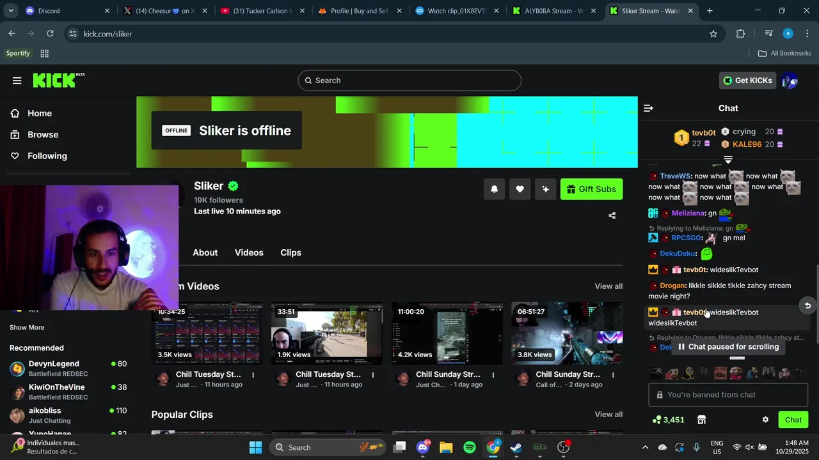Focus the Kick search field
Screen dimensions: 819x460
tap(409, 80)
